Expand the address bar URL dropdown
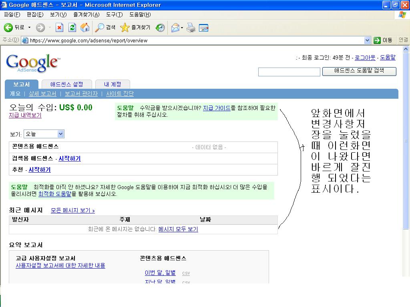The width and height of the screenshot is (410, 307). [x=367, y=40]
